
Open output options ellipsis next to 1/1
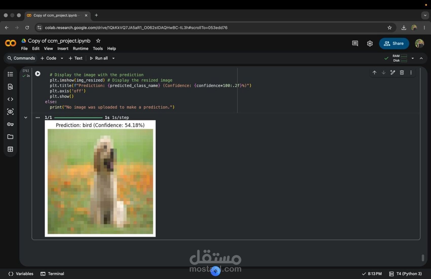click(38, 118)
